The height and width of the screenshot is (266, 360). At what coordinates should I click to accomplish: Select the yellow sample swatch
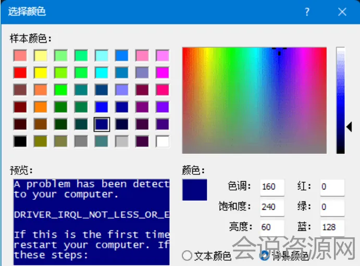41,72
